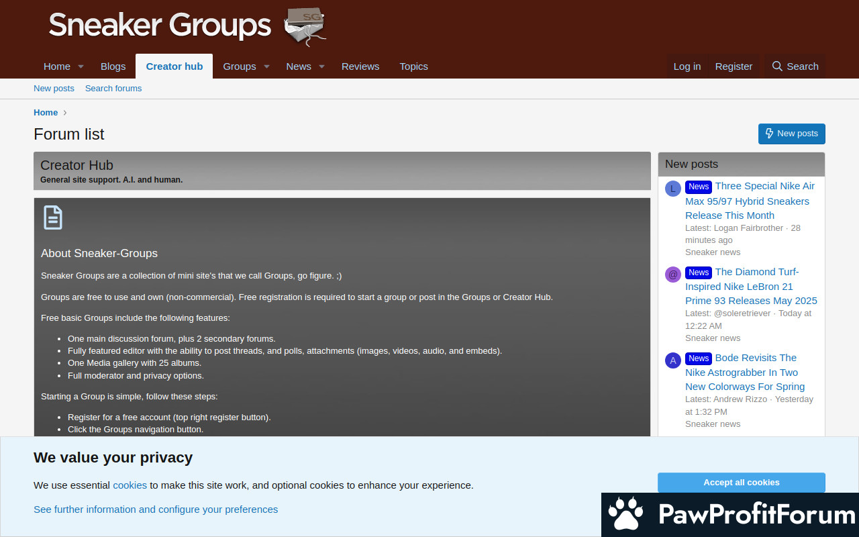Click the blue New posts button
This screenshot has height=537, width=859.
click(x=792, y=134)
